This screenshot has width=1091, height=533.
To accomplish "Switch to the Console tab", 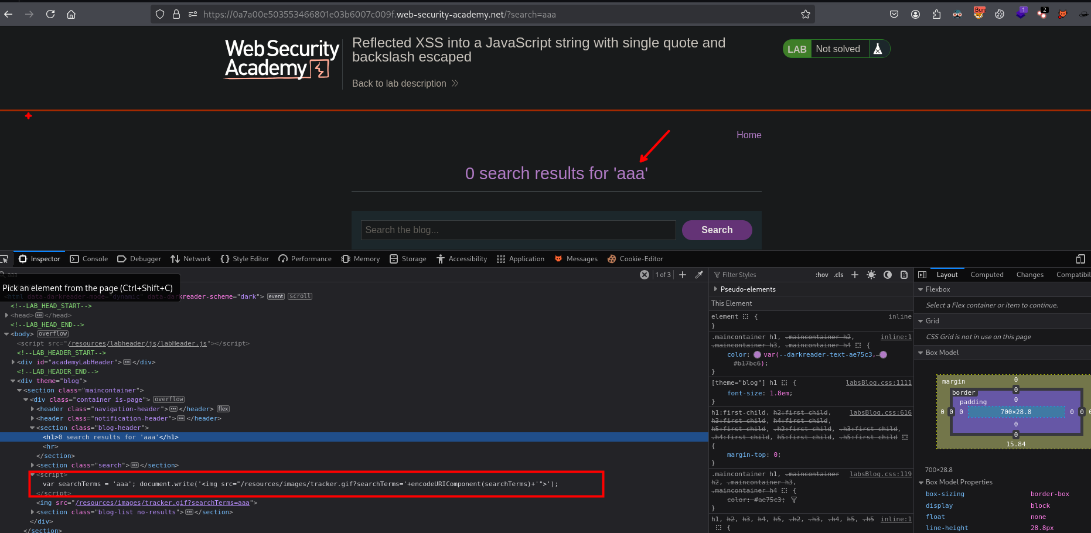I will pos(89,259).
